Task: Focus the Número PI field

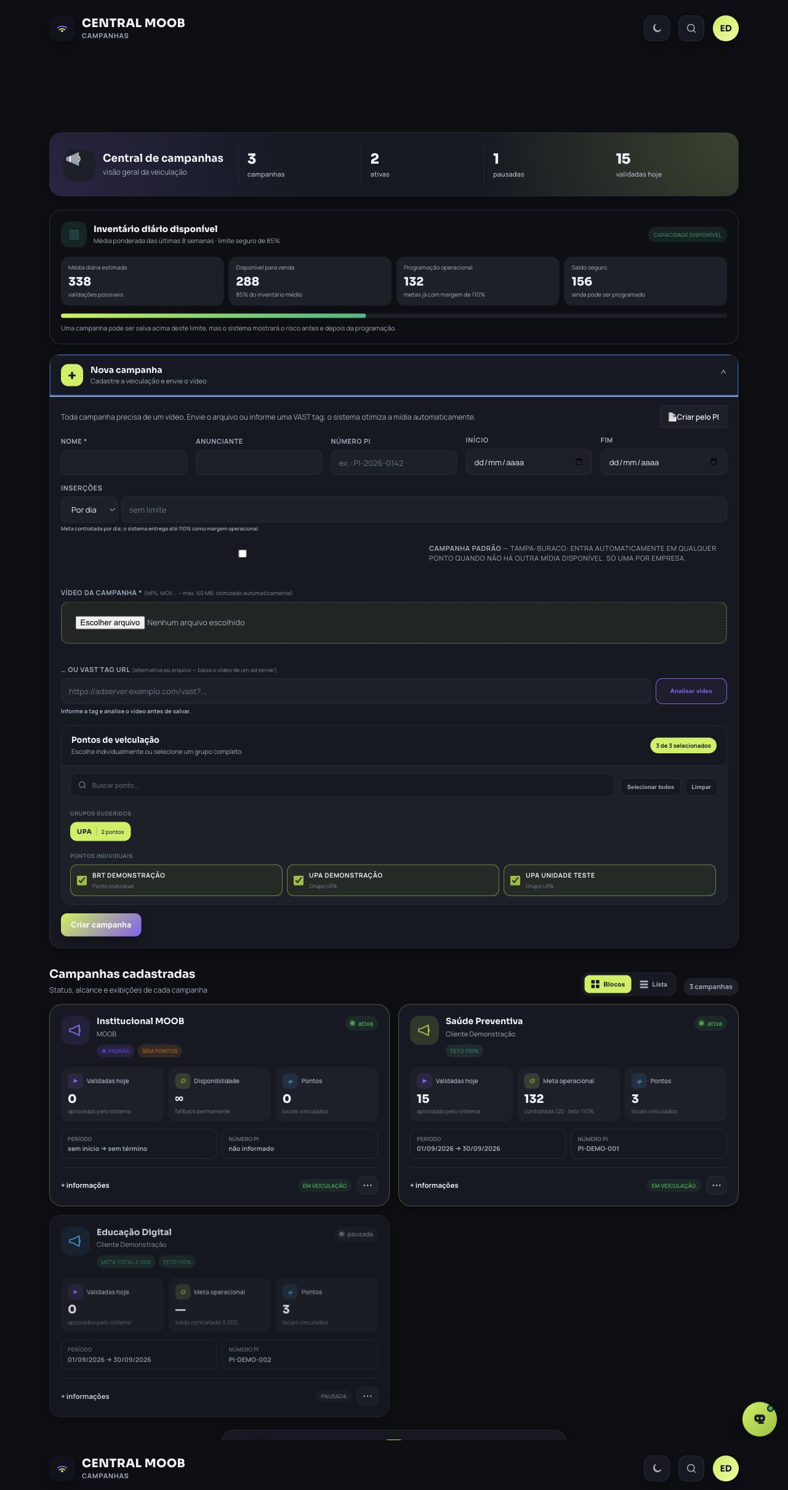Action: pos(394,462)
